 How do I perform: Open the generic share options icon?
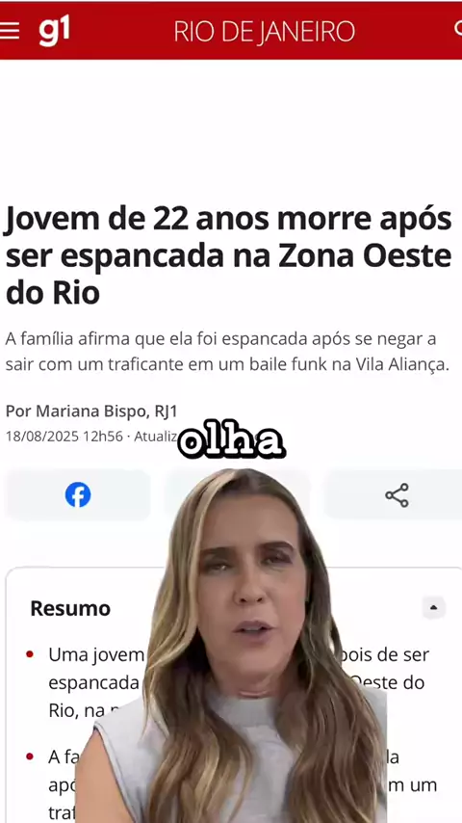pyautogui.click(x=396, y=495)
